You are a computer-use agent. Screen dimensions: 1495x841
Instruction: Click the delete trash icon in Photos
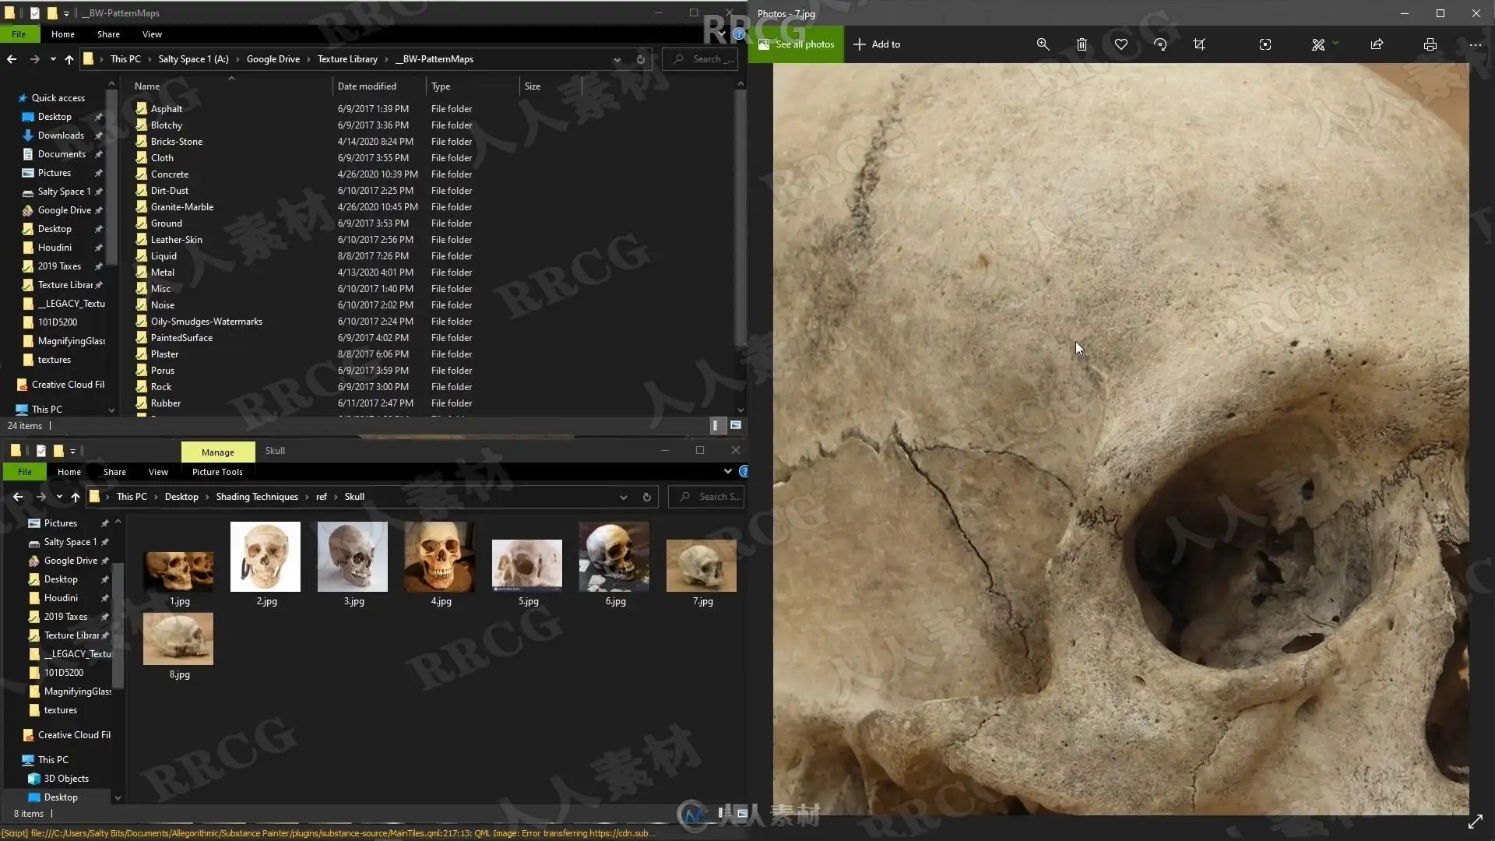pyautogui.click(x=1082, y=44)
